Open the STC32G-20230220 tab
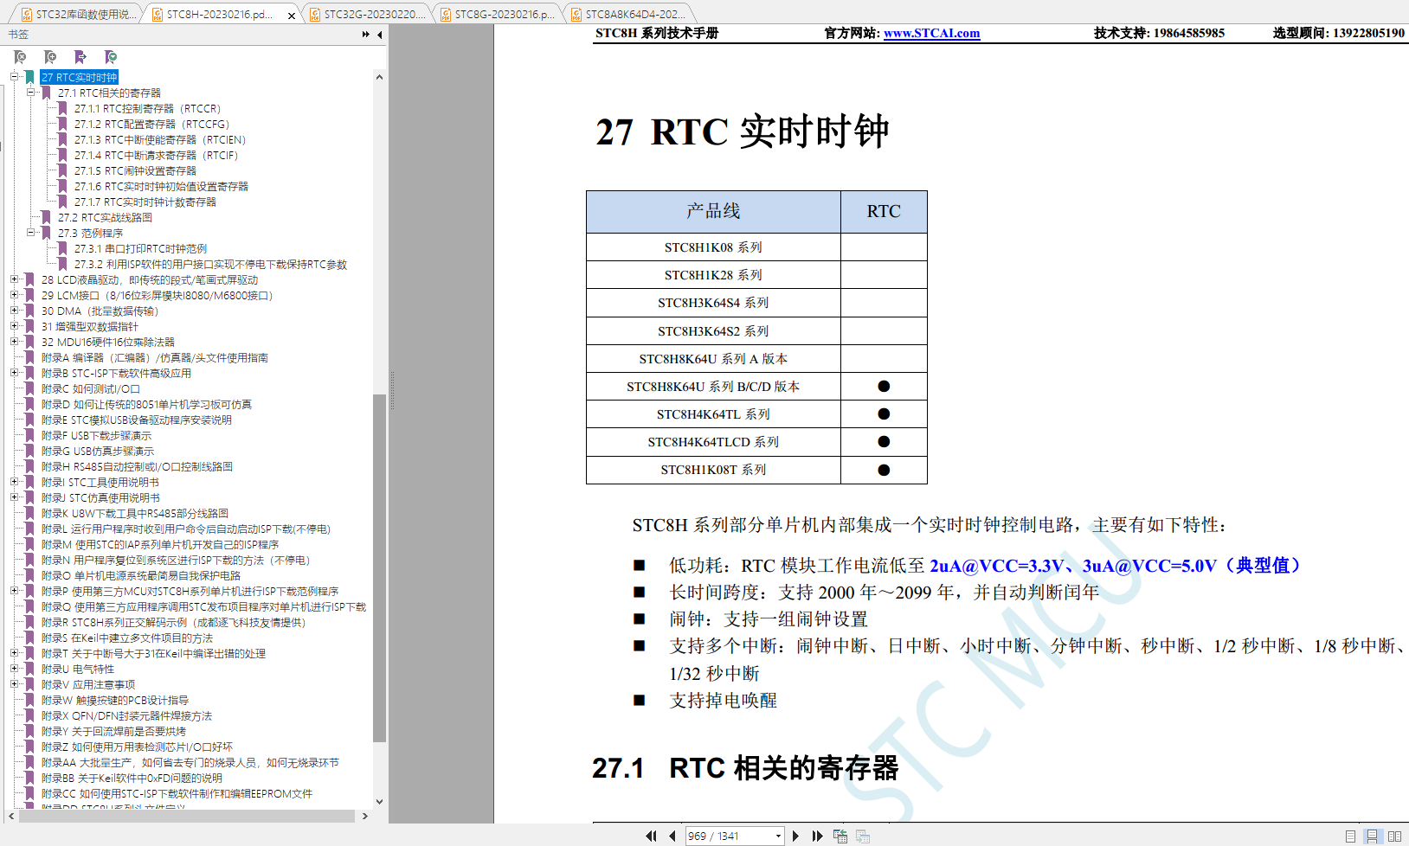Screen dimensions: 1409x846 [x=367, y=14]
